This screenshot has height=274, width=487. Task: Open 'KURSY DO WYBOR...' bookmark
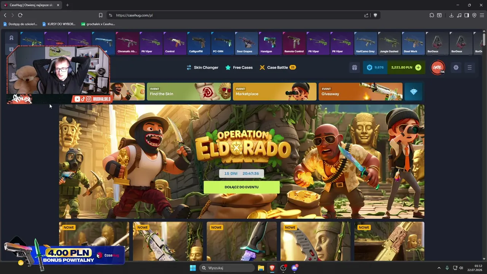tap(59, 24)
